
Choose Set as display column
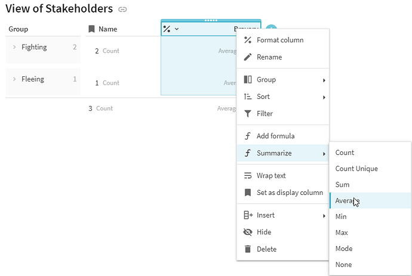(290, 193)
